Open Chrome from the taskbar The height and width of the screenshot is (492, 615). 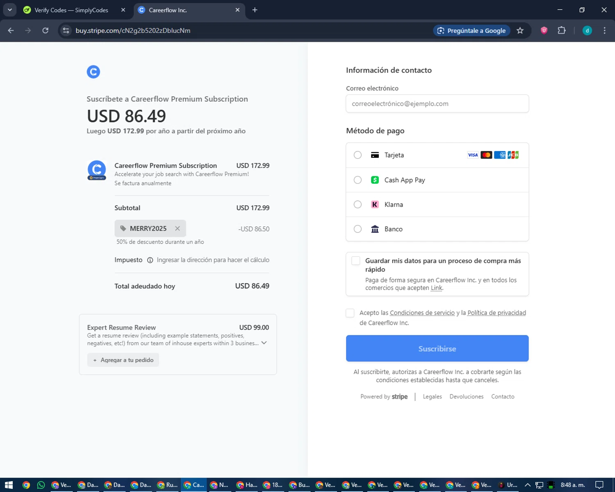point(26,485)
